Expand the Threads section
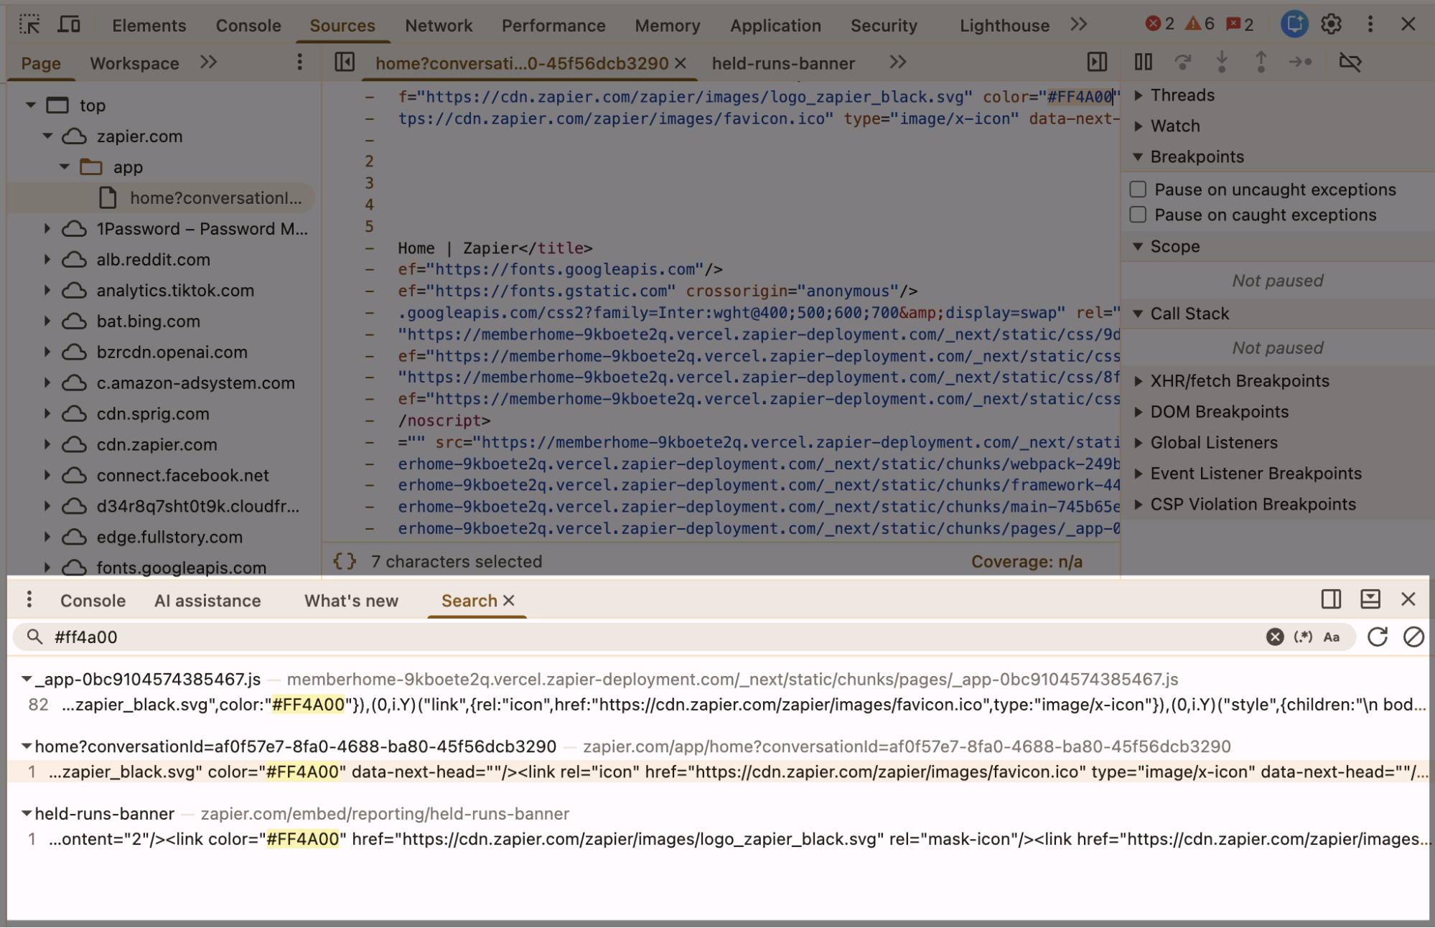The height and width of the screenshot is (928, 1435). pos(1139,95)
